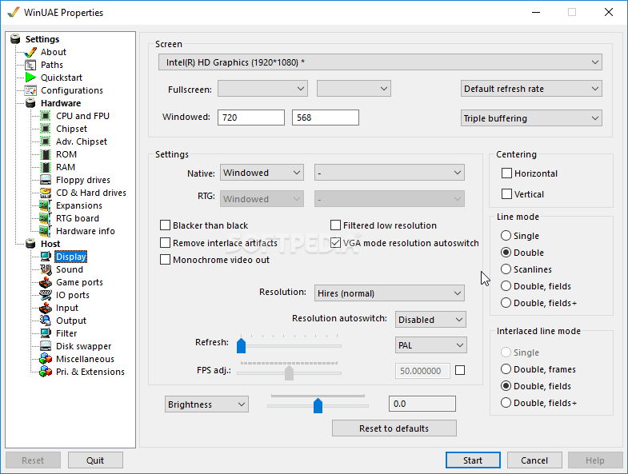Click the Pri. & Extensions icon
The height and width of the screenshot is (474, 628).
tap(46, 372)
